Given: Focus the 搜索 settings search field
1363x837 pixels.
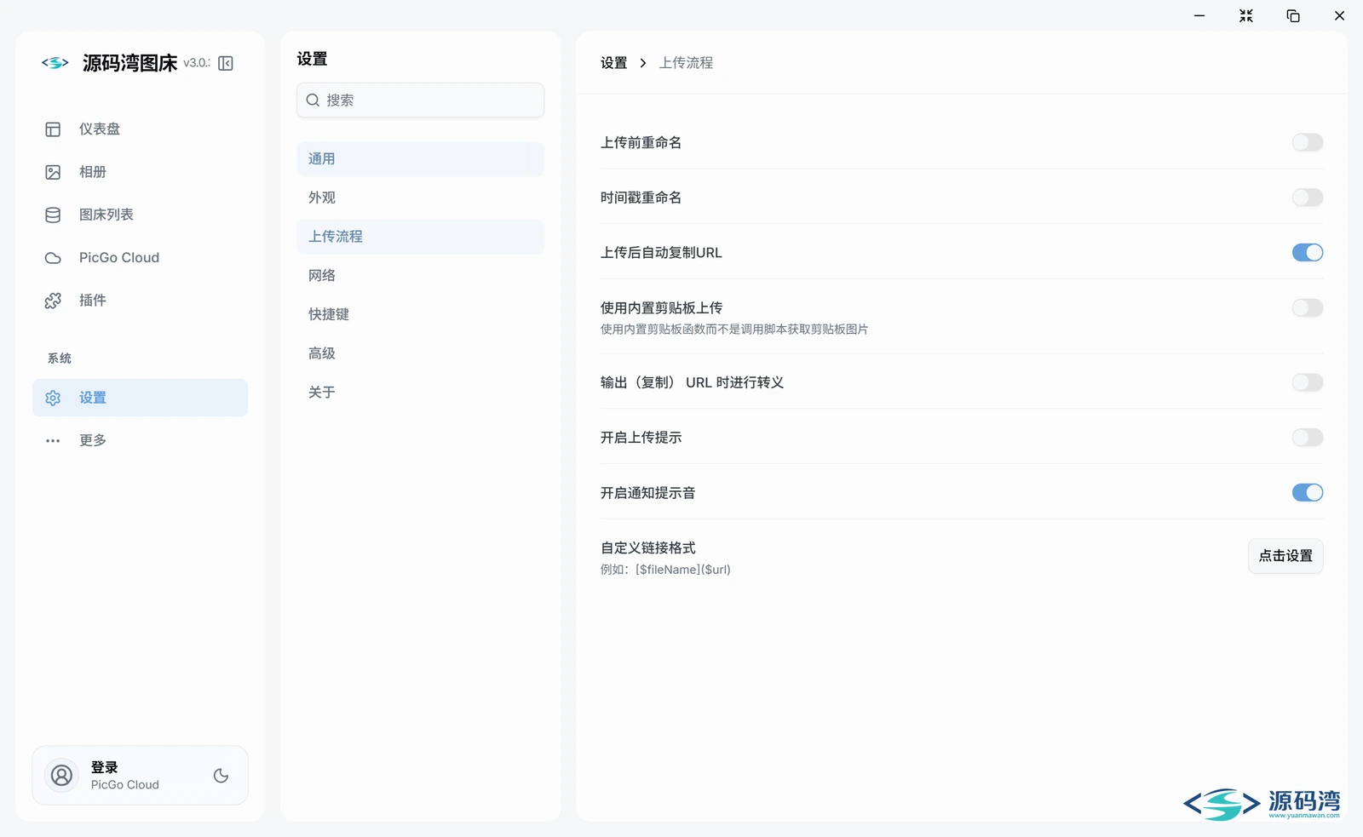Looking at the screenshot, I should pos(421,100).
